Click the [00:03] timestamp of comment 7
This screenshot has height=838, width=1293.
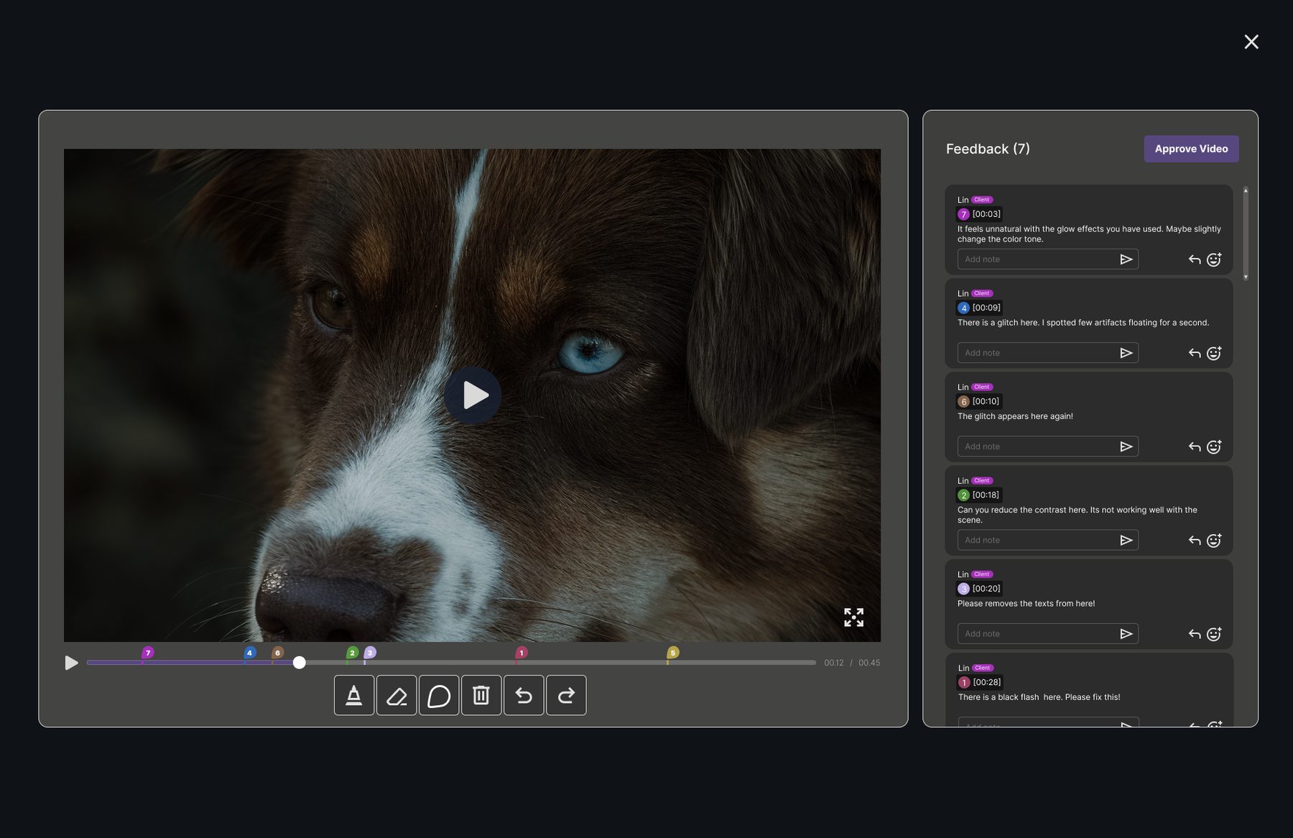pos(986,214)
